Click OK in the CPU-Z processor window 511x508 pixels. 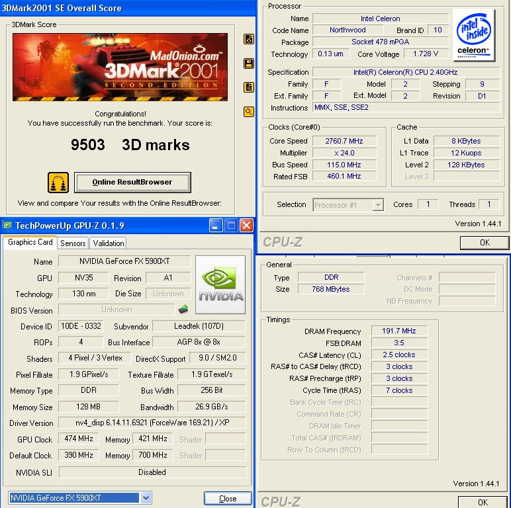(485, 243)
